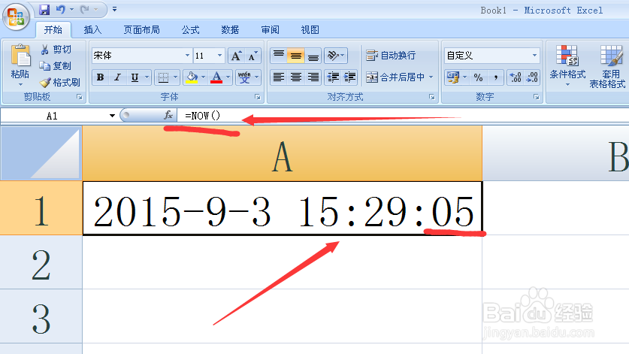Save the workbook from quick access toolbar
The image size is (629, 354).
click(44, 9)
